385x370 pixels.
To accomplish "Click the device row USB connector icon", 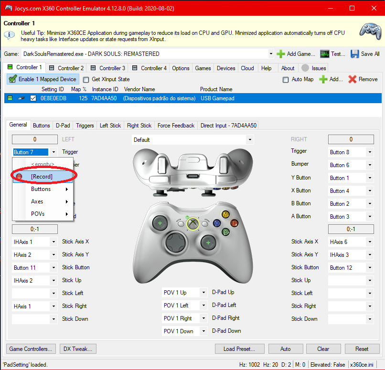I will (21, 98).
